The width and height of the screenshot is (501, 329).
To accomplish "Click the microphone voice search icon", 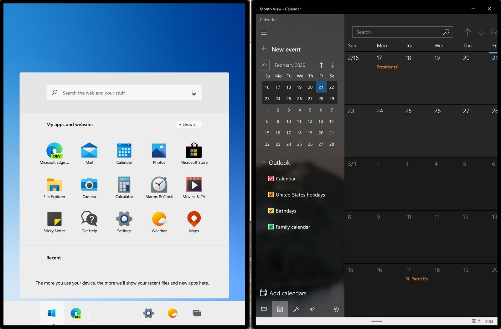I will (194, 93).
